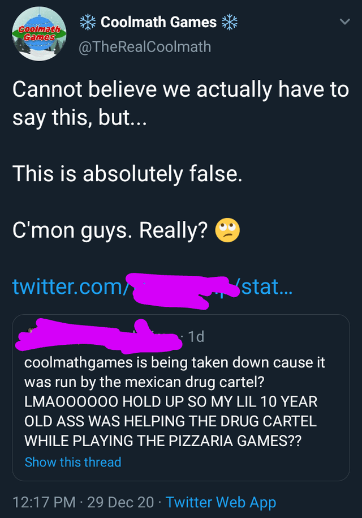
Task: Click the @TheRealCoolmath handle
Action: point(144,46)
